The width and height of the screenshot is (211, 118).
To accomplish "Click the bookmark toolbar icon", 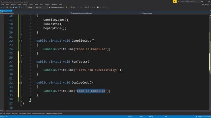I will (x=98, y=8).
